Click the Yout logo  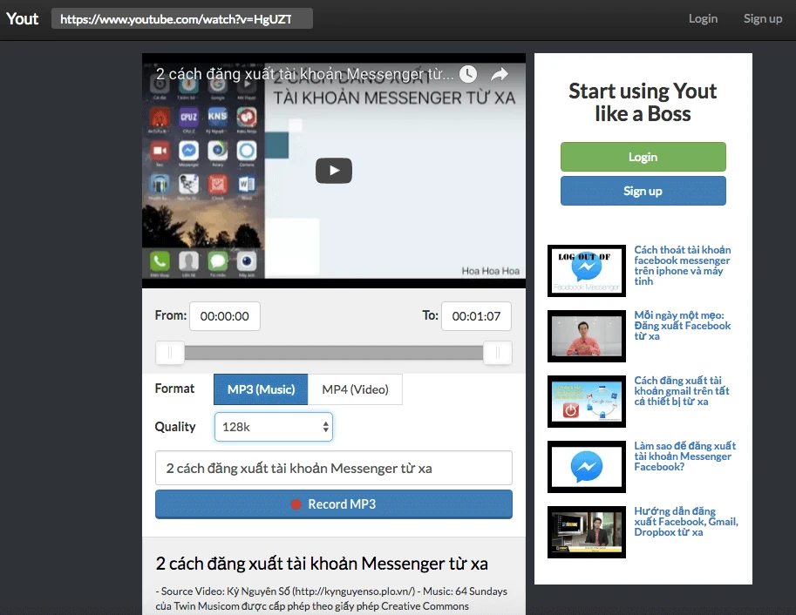coord(23,18)
